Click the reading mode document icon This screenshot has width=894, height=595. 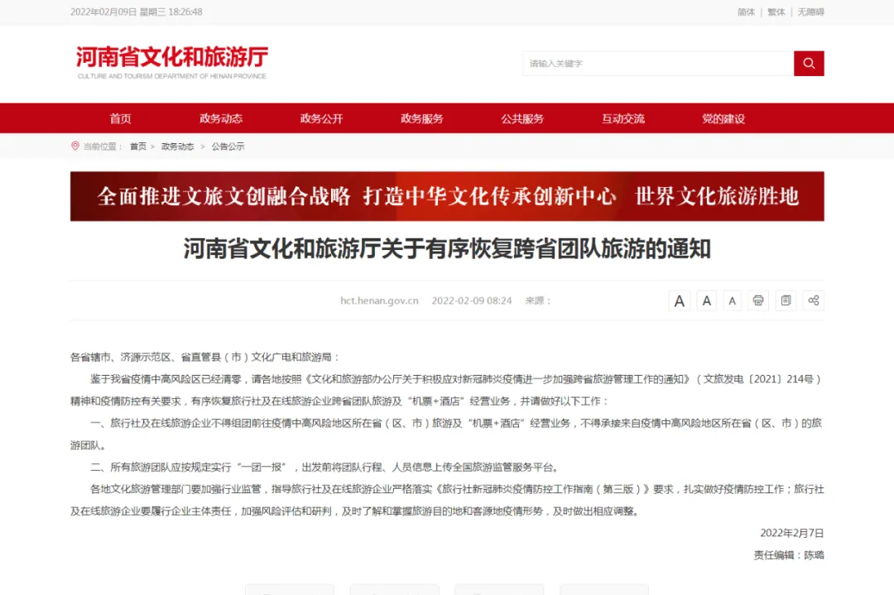(786, 300)
